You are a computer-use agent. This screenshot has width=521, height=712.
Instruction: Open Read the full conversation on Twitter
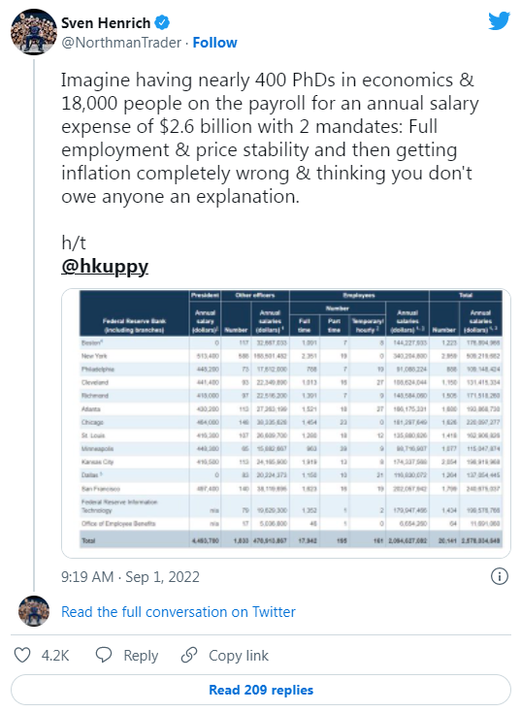(179, 612)
